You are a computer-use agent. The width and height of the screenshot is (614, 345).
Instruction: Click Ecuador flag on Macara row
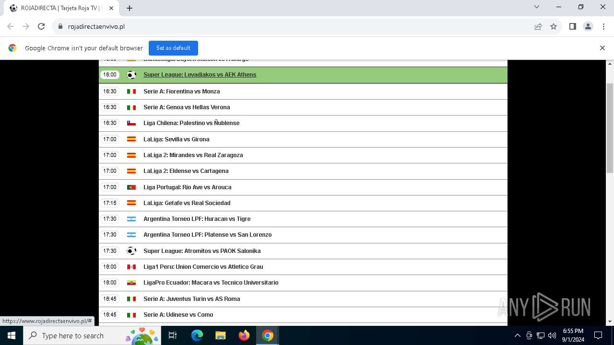tap(131, 283)
